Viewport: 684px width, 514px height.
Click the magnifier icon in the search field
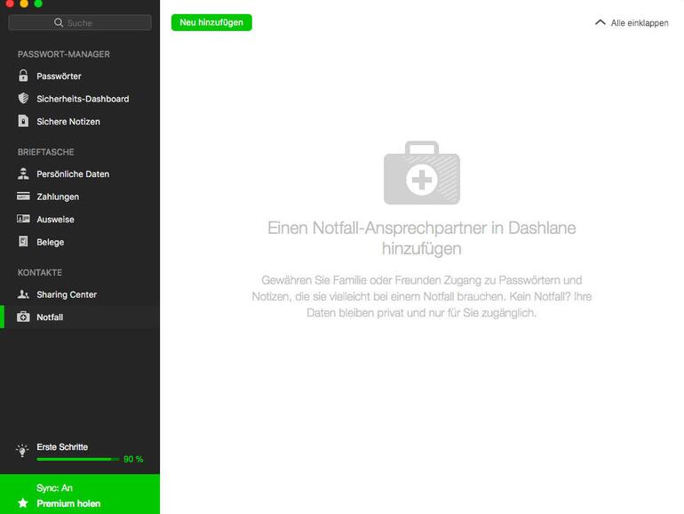(x=59, y=22)
